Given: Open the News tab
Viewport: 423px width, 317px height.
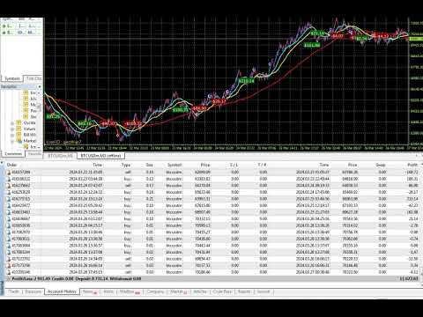Looking at the screenshot, I should (90, 291).
